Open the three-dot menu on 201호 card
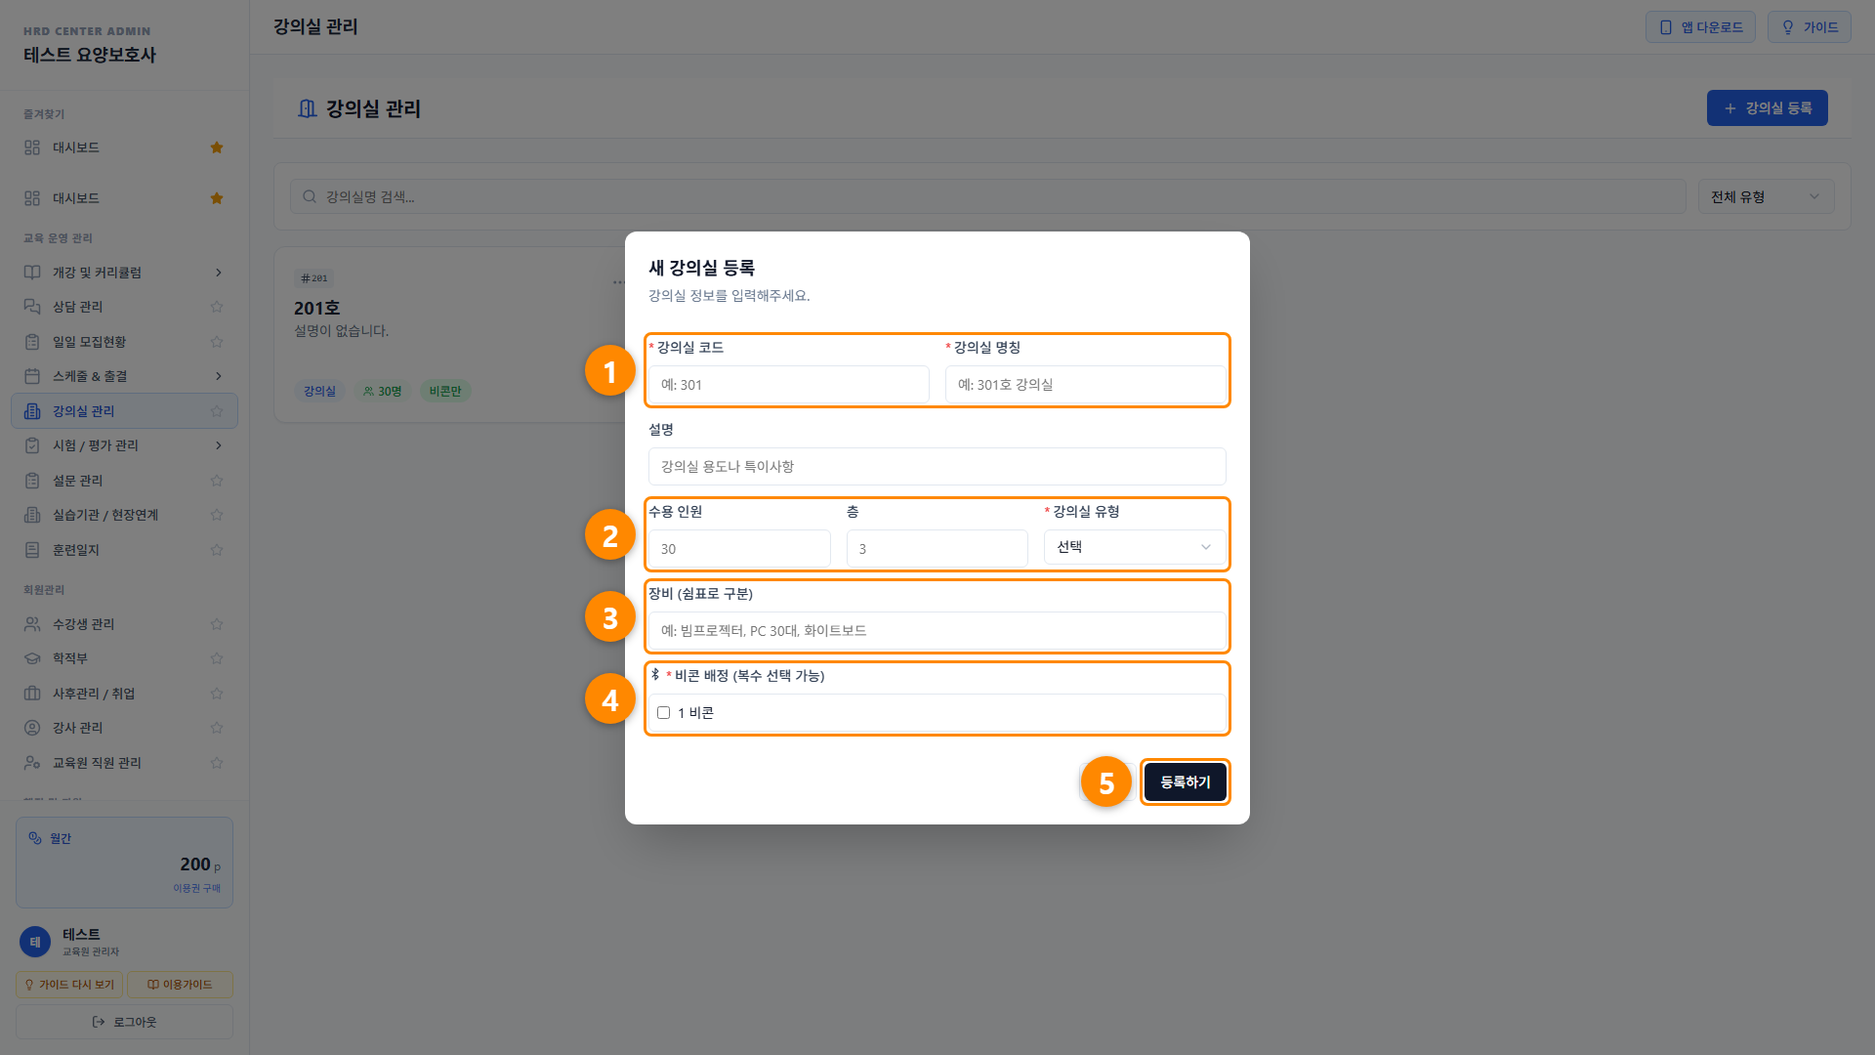This screenshot has width=1875, height=1055. coord(618,282)
